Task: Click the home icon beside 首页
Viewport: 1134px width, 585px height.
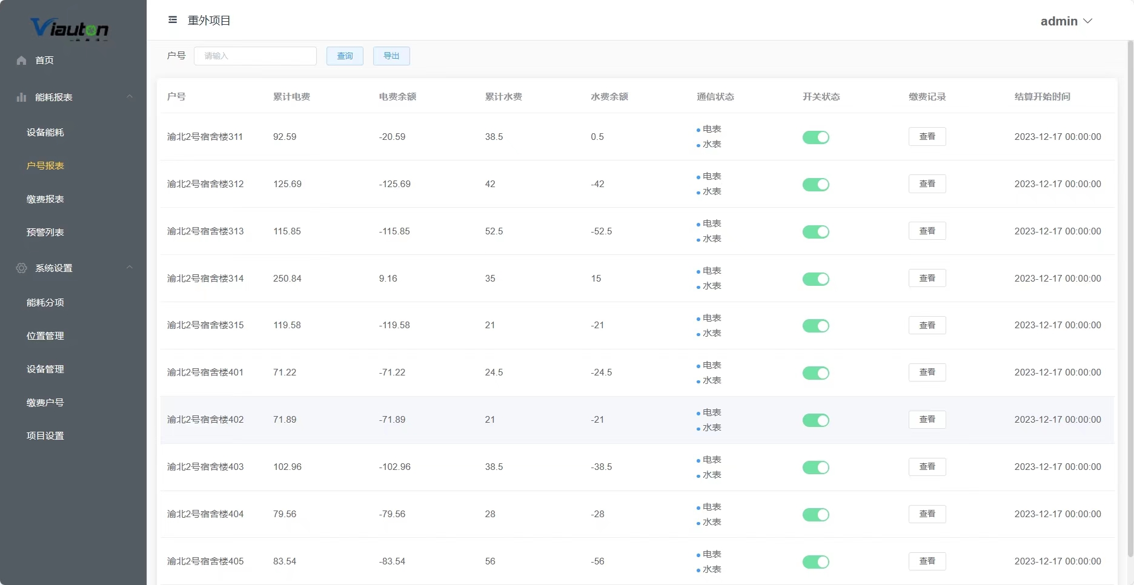Action: point(22,60)
